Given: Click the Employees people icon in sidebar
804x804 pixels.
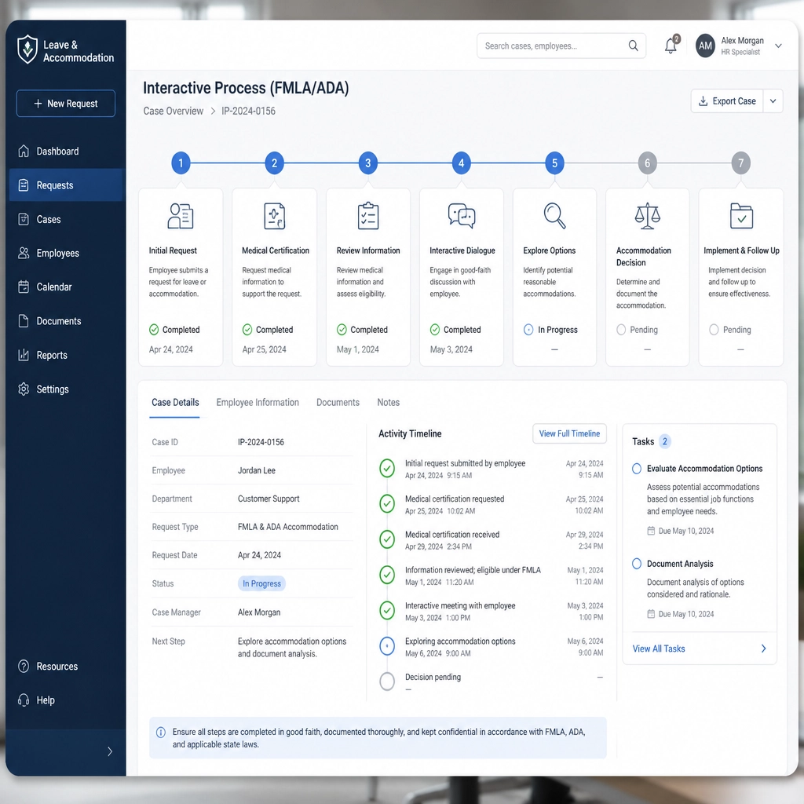Looking at the screenshot, I should (24, 254).
